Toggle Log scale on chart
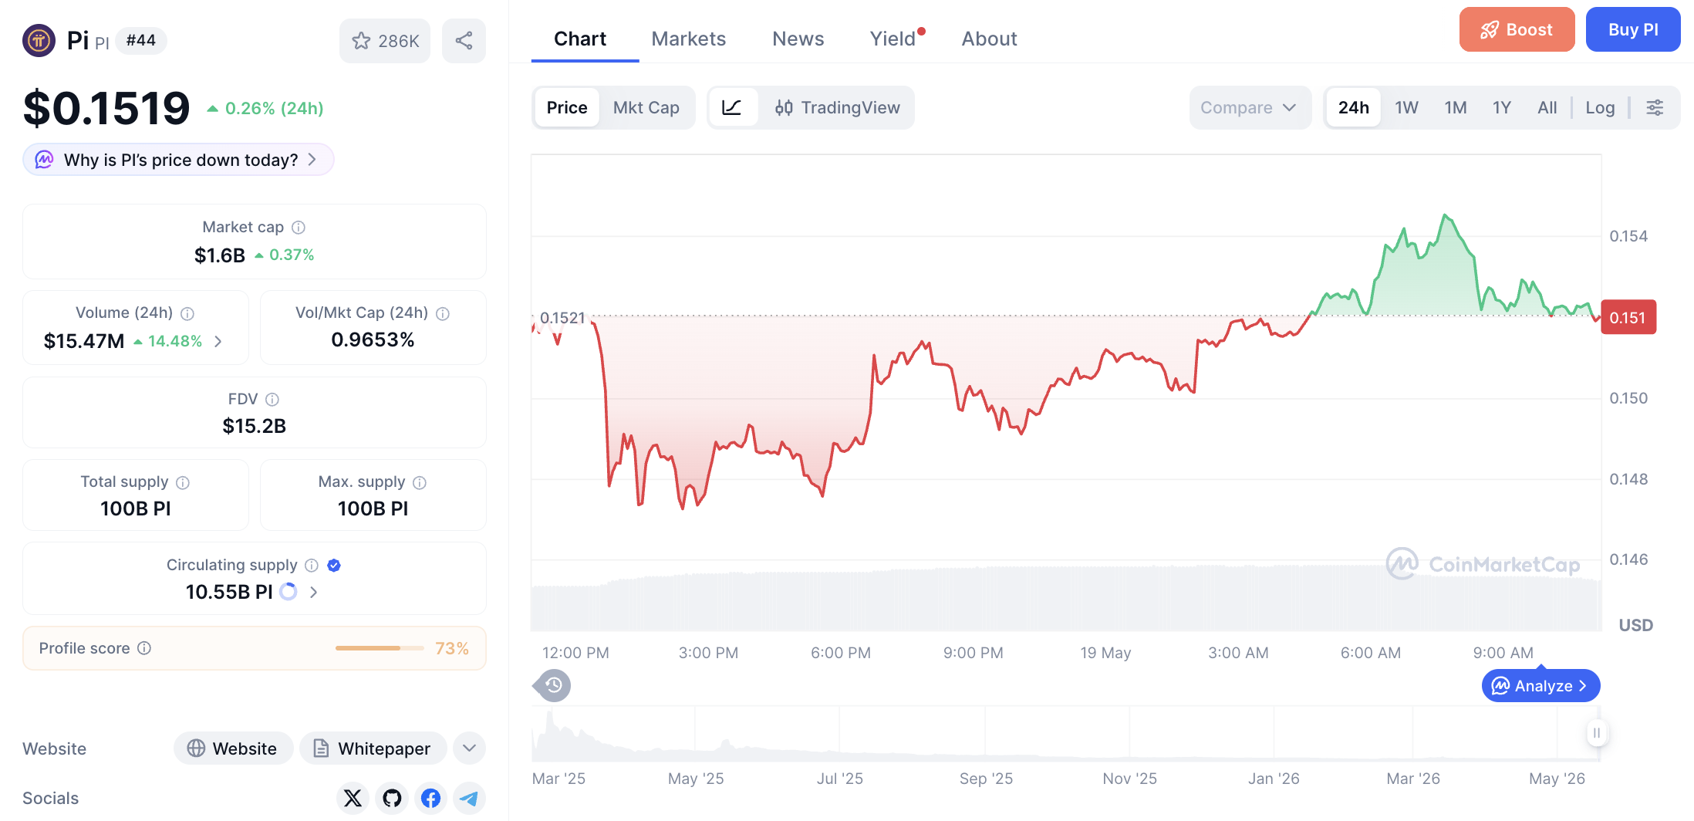Image resolution: width=1694 pixels, height=821 pixels. pyautogui.click(x=1600, y=107)
